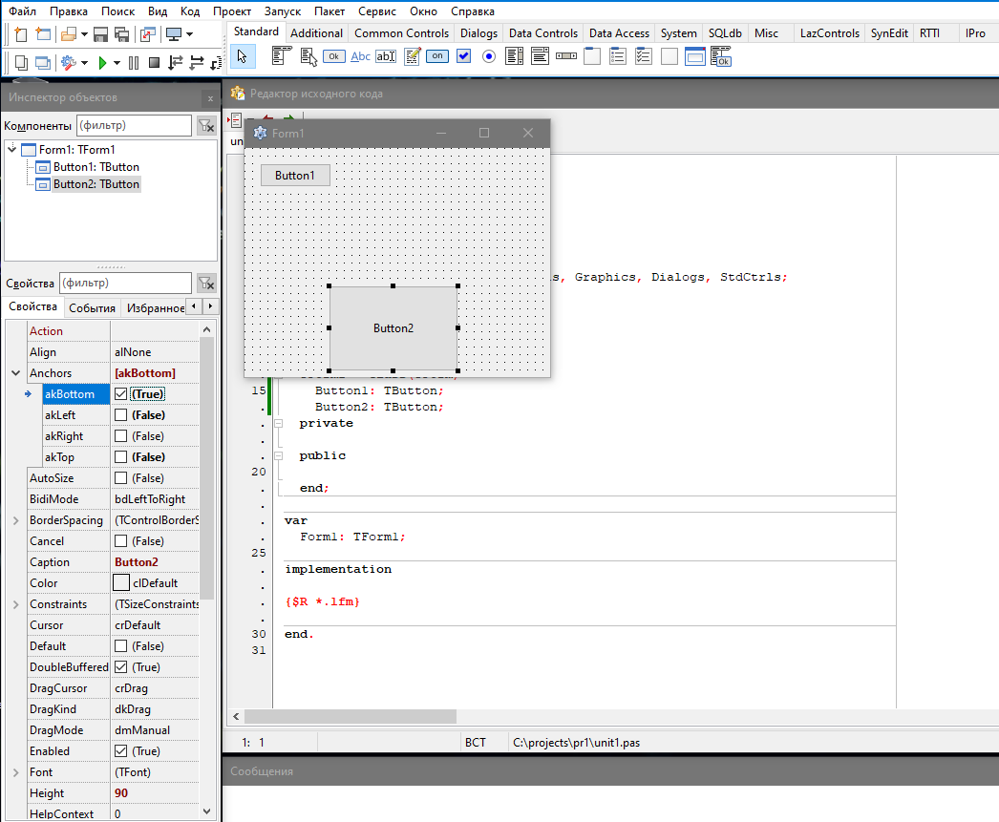
Task: Enable the akLeft anchor checkbox
Action: [121, 415]
